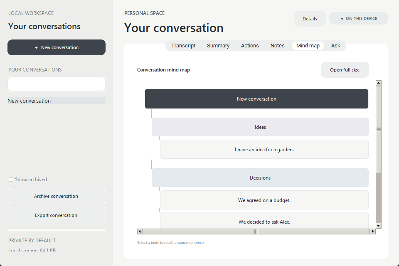The width and height of the screenshot is (399, 266).
Task: Select the Mind map tab
Action: [x=308, y=46]
